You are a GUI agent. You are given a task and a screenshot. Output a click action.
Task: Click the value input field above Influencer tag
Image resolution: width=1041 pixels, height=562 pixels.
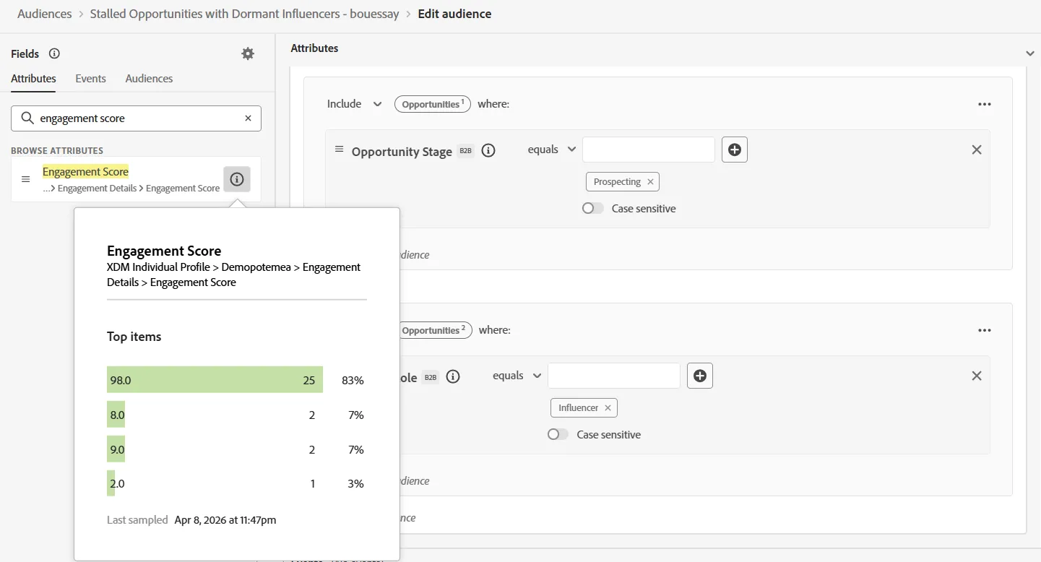coord(614,376)
